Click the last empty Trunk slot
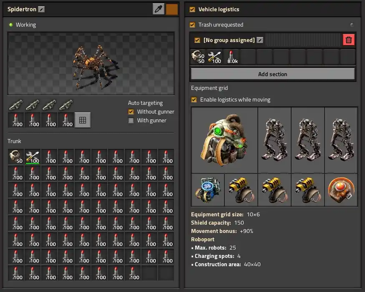 coord(166,273)
